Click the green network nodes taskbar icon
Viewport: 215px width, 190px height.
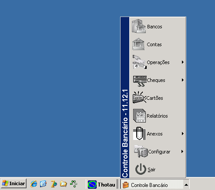tap(74, 184)
